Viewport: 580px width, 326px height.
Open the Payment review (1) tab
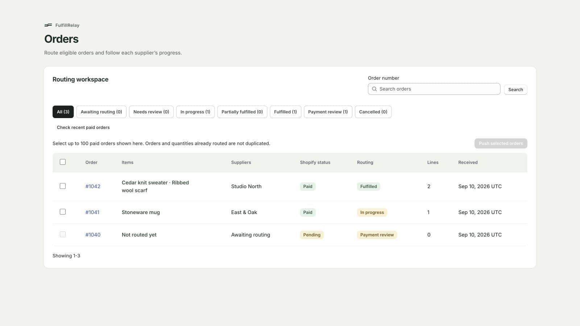click(x=328, y=112)
